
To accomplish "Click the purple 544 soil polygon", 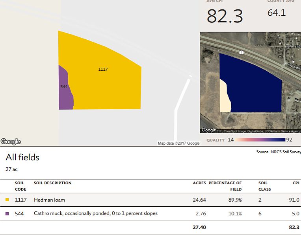I will [x=65, y=90].
